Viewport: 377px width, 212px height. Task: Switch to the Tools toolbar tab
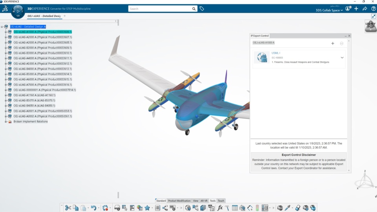[213, 201]
